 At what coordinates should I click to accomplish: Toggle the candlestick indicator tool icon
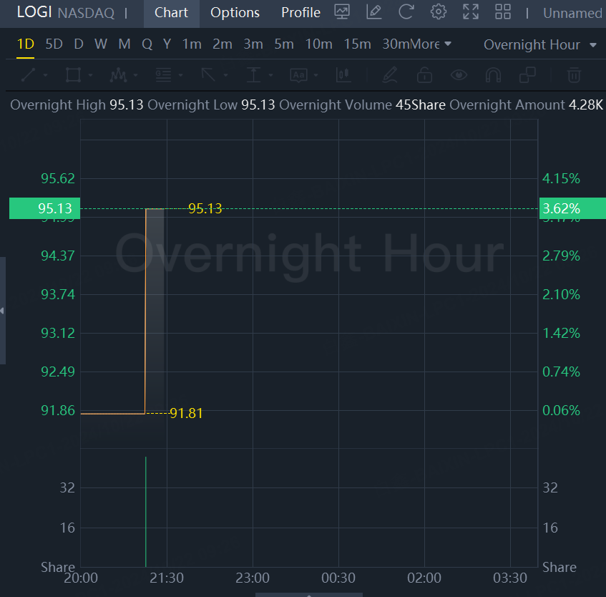coord(343,74)
